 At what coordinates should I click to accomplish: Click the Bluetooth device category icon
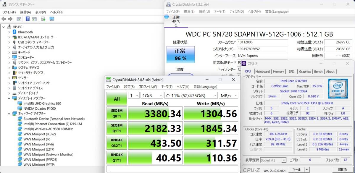tap(14, 32)
